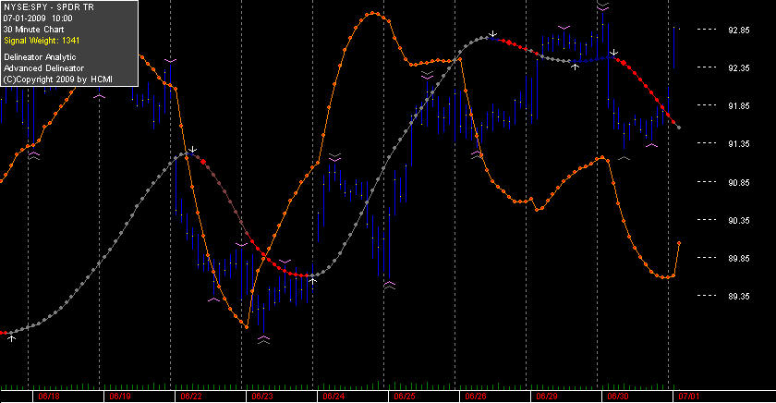Click the 06/30 date marker
This screenshot has height=403, width=776.
pos(618,397)
